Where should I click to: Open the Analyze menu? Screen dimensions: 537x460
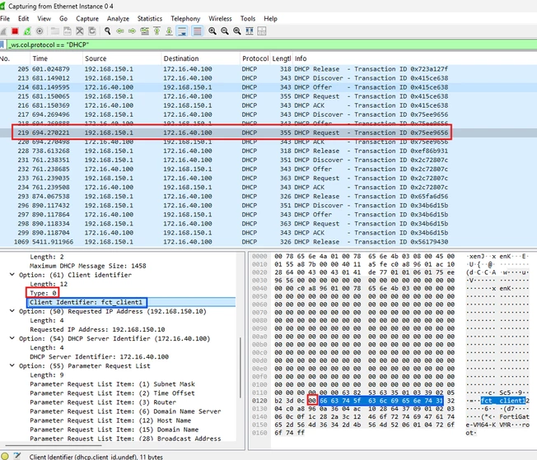pyautogui.click(x=118, y=19)
